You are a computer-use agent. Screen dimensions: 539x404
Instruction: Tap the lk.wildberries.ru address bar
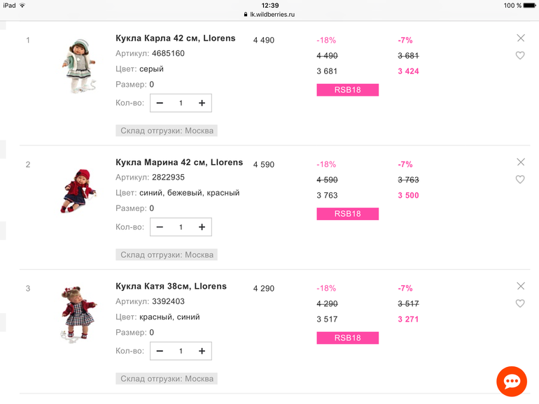[x=269, y=14]
